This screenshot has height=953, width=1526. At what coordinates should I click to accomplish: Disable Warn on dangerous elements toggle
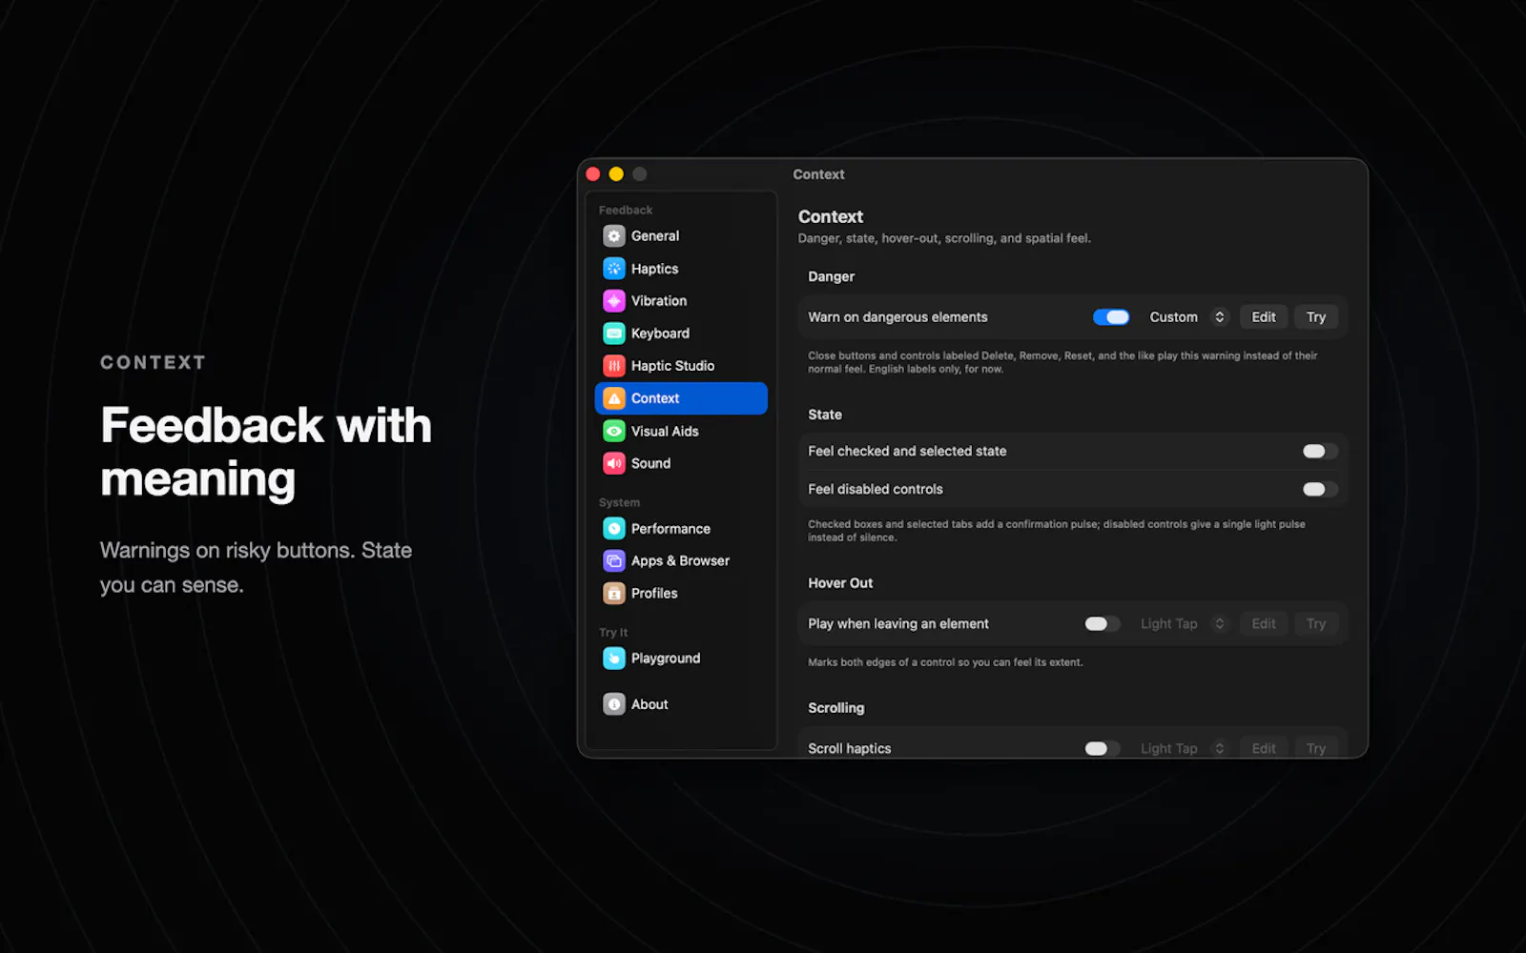[x=1111, y=317]
